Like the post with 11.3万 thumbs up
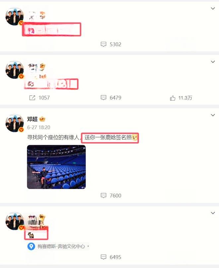Viewport: 219px width, 268px height. pos(173,98)
